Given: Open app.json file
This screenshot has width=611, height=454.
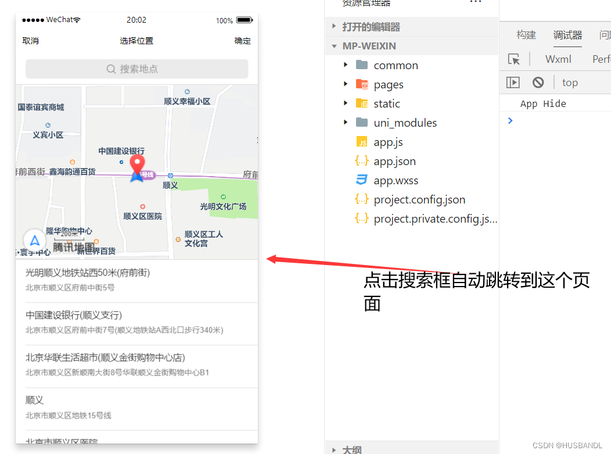Looking at the screenshot, I should pos(395,161).
